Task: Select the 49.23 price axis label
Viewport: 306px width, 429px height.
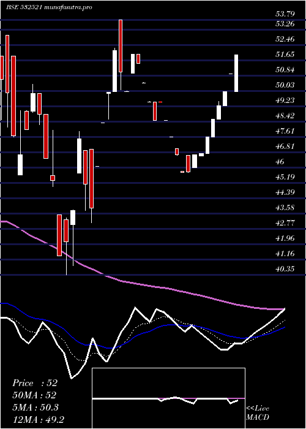Action: [285, 101]
